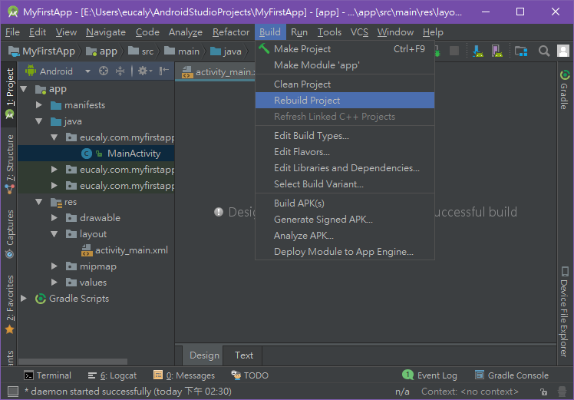Click Scroll from Source target icon
The width and height of the screenshot is (574, 400).
point(104,71)
